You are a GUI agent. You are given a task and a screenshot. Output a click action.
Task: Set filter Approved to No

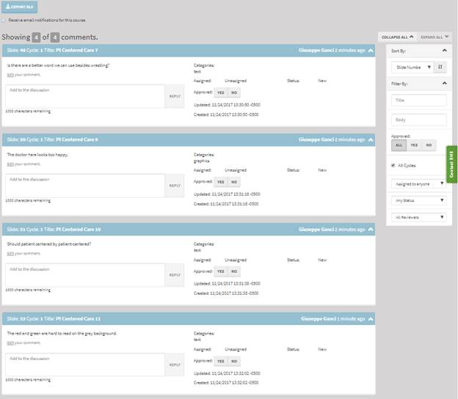point(429,145)
